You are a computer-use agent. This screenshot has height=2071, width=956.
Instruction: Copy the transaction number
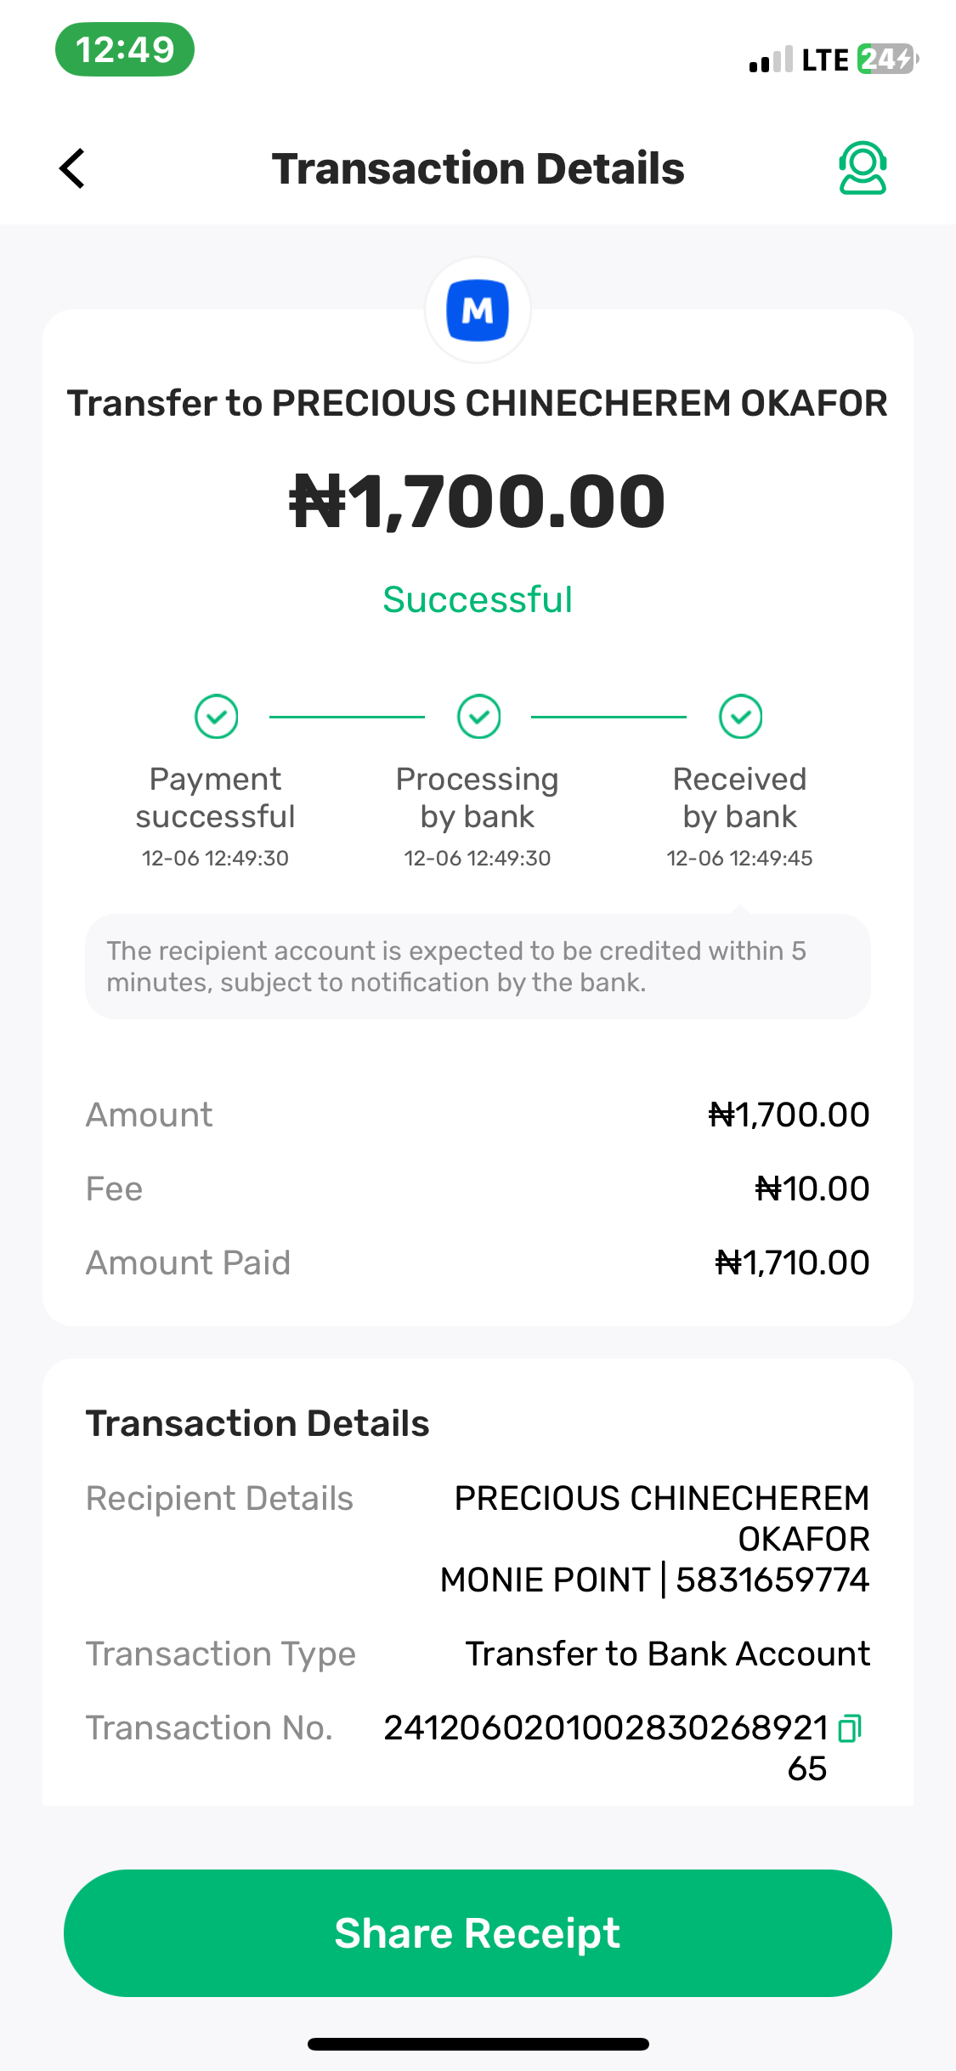tap(850, 1728)
